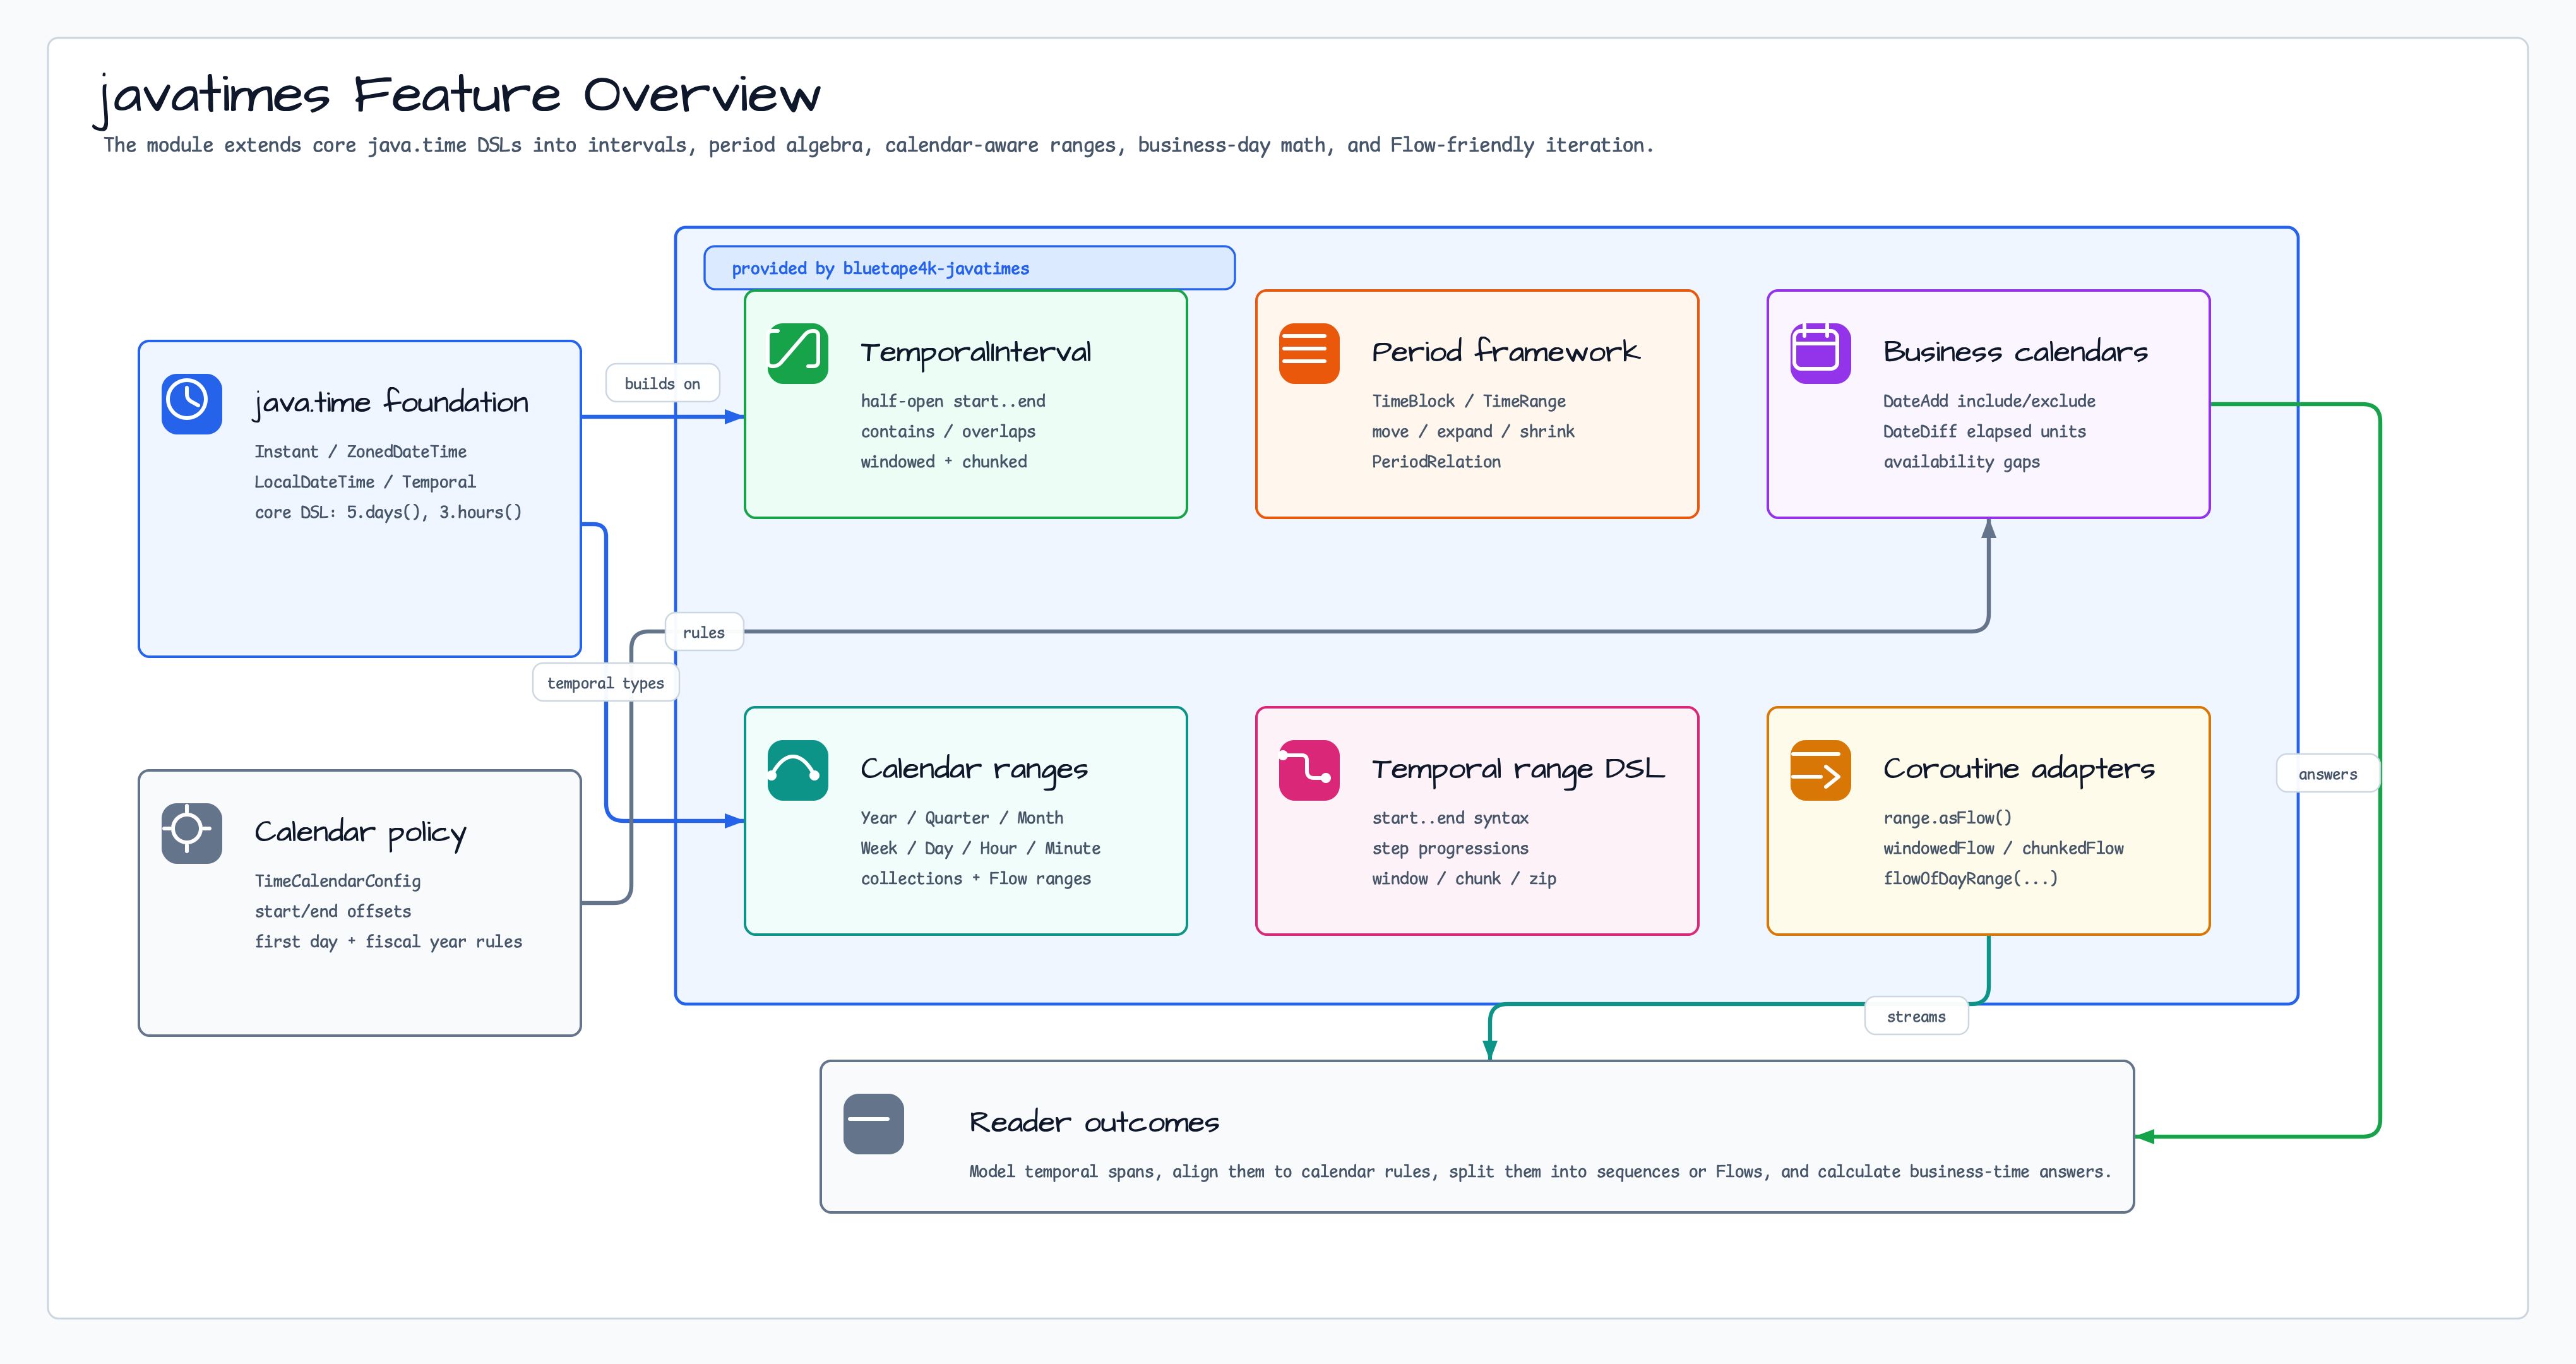Click the 'TemporalInterval' heading
Viewport: 2576px width, 1364px height.
tap(975, 352)
